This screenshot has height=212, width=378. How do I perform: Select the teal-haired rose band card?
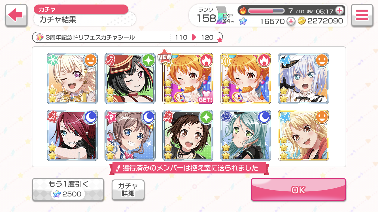click(246, 135)
